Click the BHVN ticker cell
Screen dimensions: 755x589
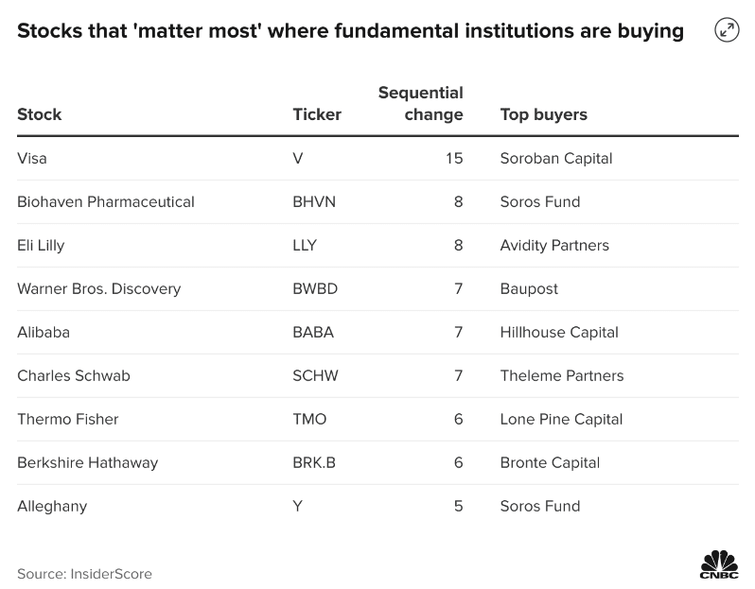pos(314,201)
